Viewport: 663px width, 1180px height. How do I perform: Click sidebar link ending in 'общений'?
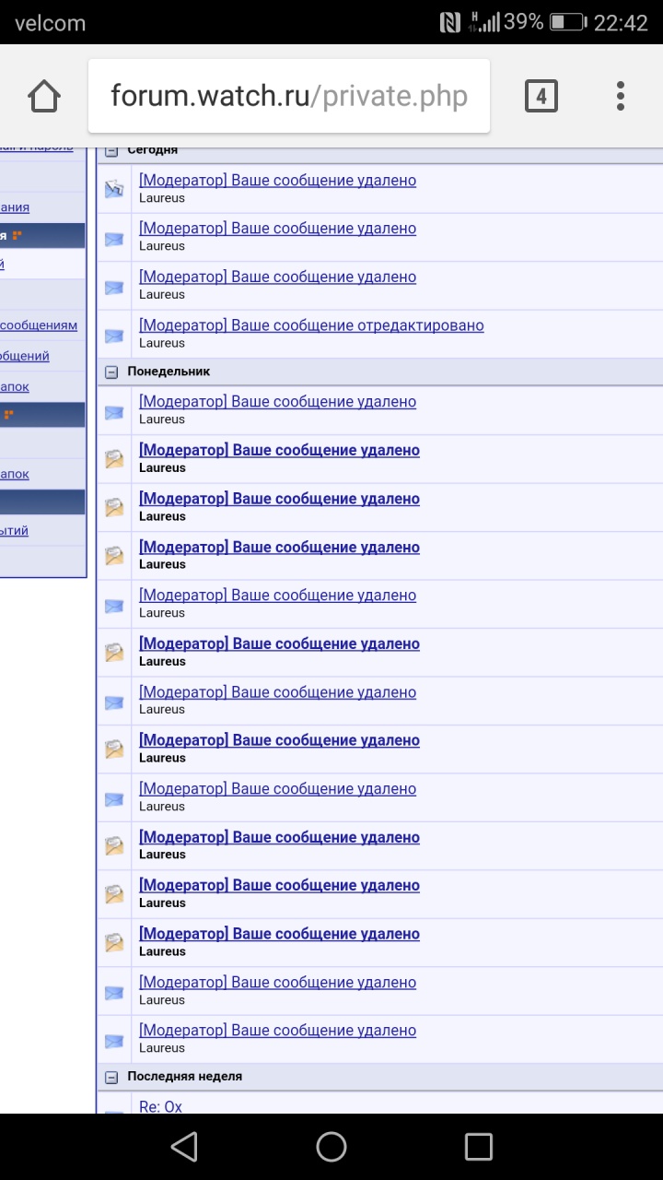coord(25,356)
